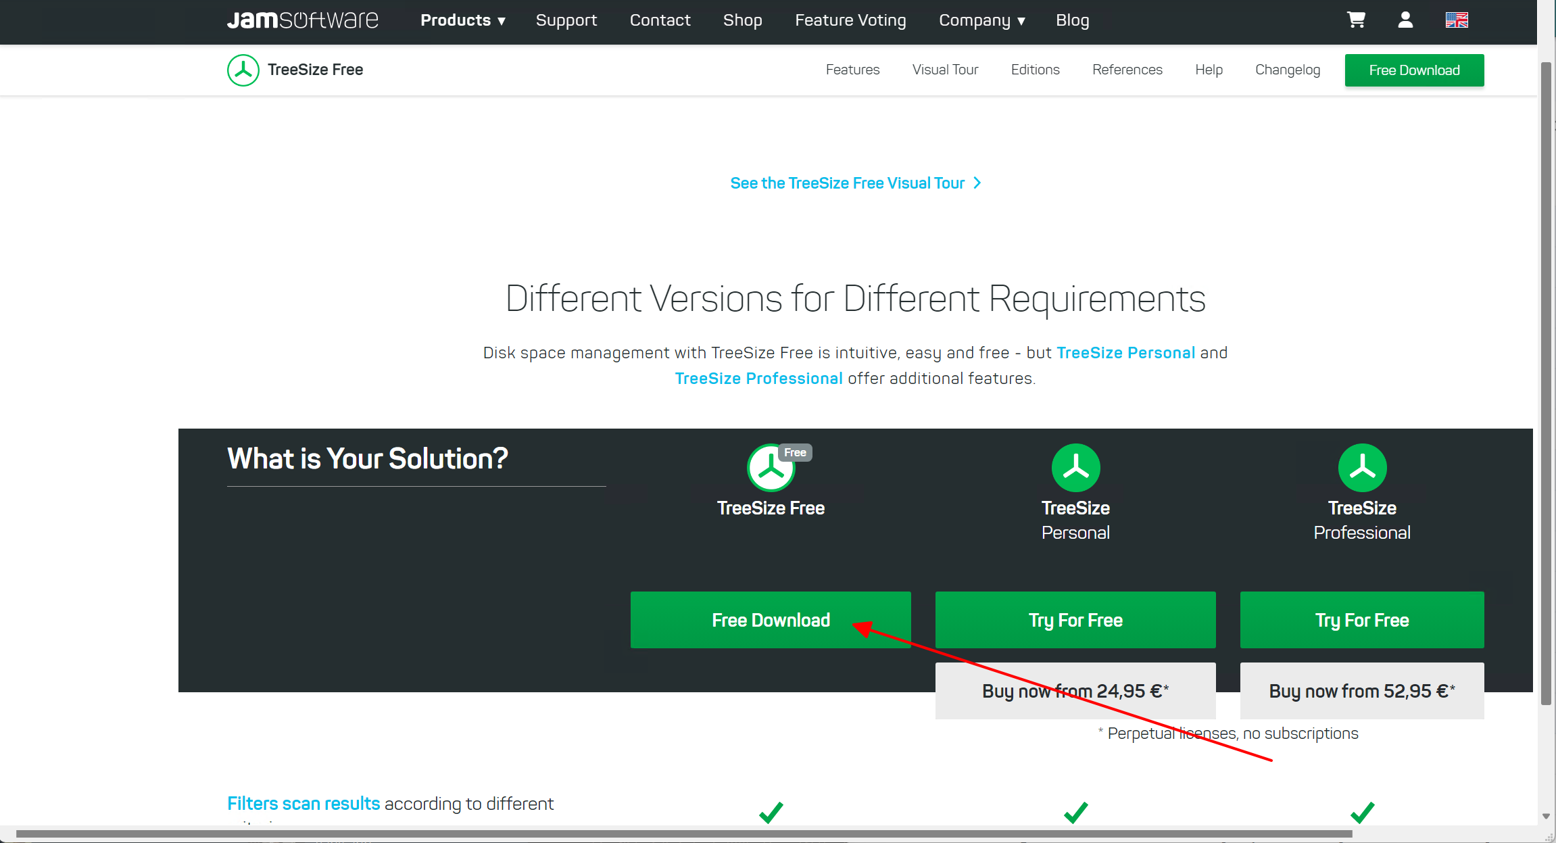Click the checkmark under TreeSize Professional column
The image size is (1556, 843).
pyautogui.click(x=1362, y=812)
